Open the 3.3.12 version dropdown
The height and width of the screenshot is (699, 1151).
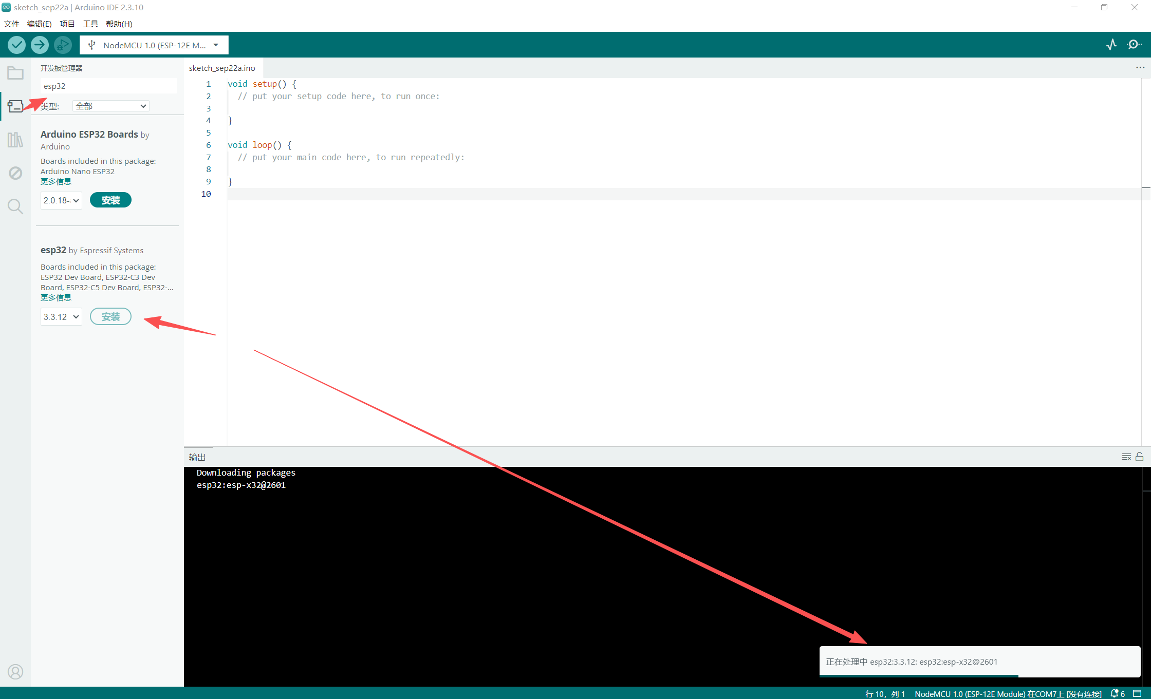(61, 317)
